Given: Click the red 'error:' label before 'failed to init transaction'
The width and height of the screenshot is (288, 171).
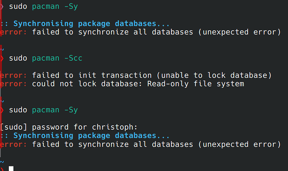Looking at the screenshot, I should point(13,75).
